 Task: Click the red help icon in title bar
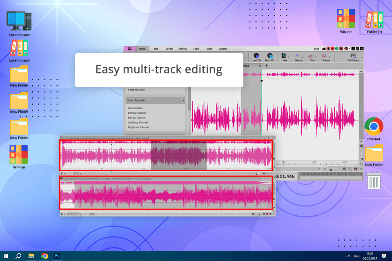[346, 49]
